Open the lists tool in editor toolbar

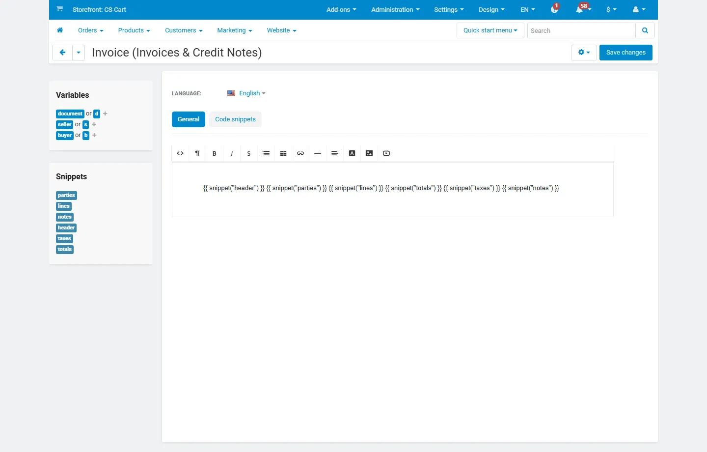tap(266, 153)
